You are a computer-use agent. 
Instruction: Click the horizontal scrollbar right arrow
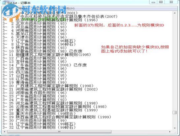[170, 132]
